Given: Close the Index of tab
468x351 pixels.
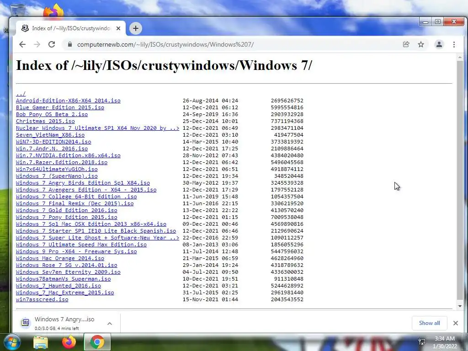Looking at the screenshot, I should (118, 28).
